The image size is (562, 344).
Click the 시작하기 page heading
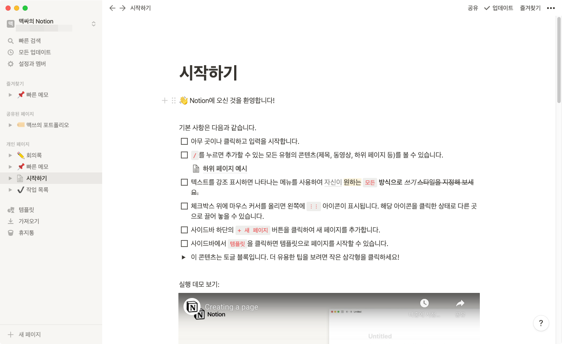click(x=208, y=73)
